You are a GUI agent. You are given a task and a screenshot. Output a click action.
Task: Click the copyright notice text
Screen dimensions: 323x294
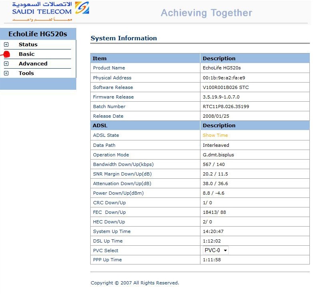(135, 283)
